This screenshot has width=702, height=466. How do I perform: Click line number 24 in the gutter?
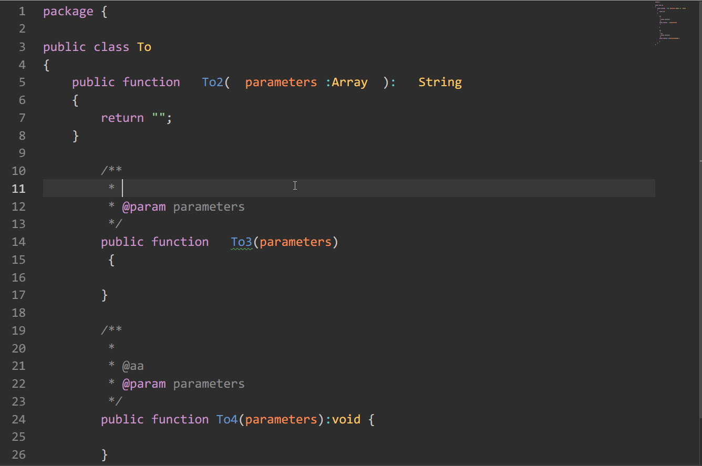(18, 420)
